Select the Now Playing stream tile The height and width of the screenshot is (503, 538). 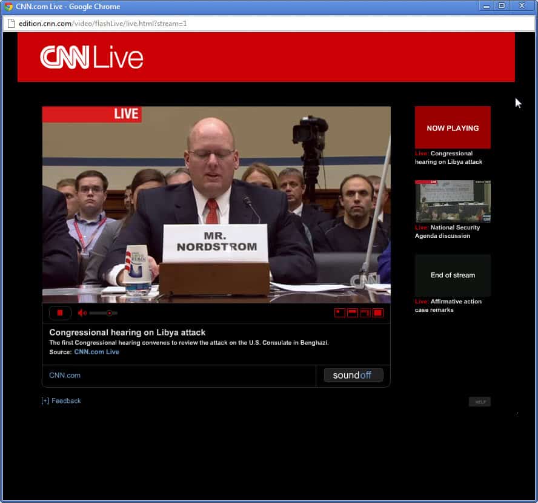pyautogui.click(x=453, y=127)
